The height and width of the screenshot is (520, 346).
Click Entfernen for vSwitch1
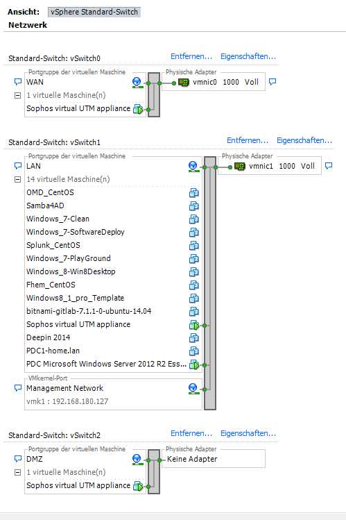(248, 140)
